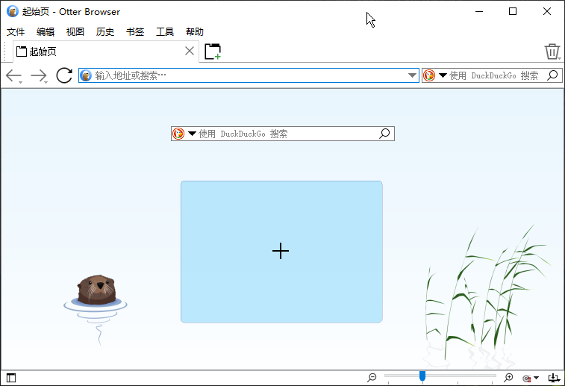Focus the address input field
Screen dimensions: 565x386
(x=249, y=75)
